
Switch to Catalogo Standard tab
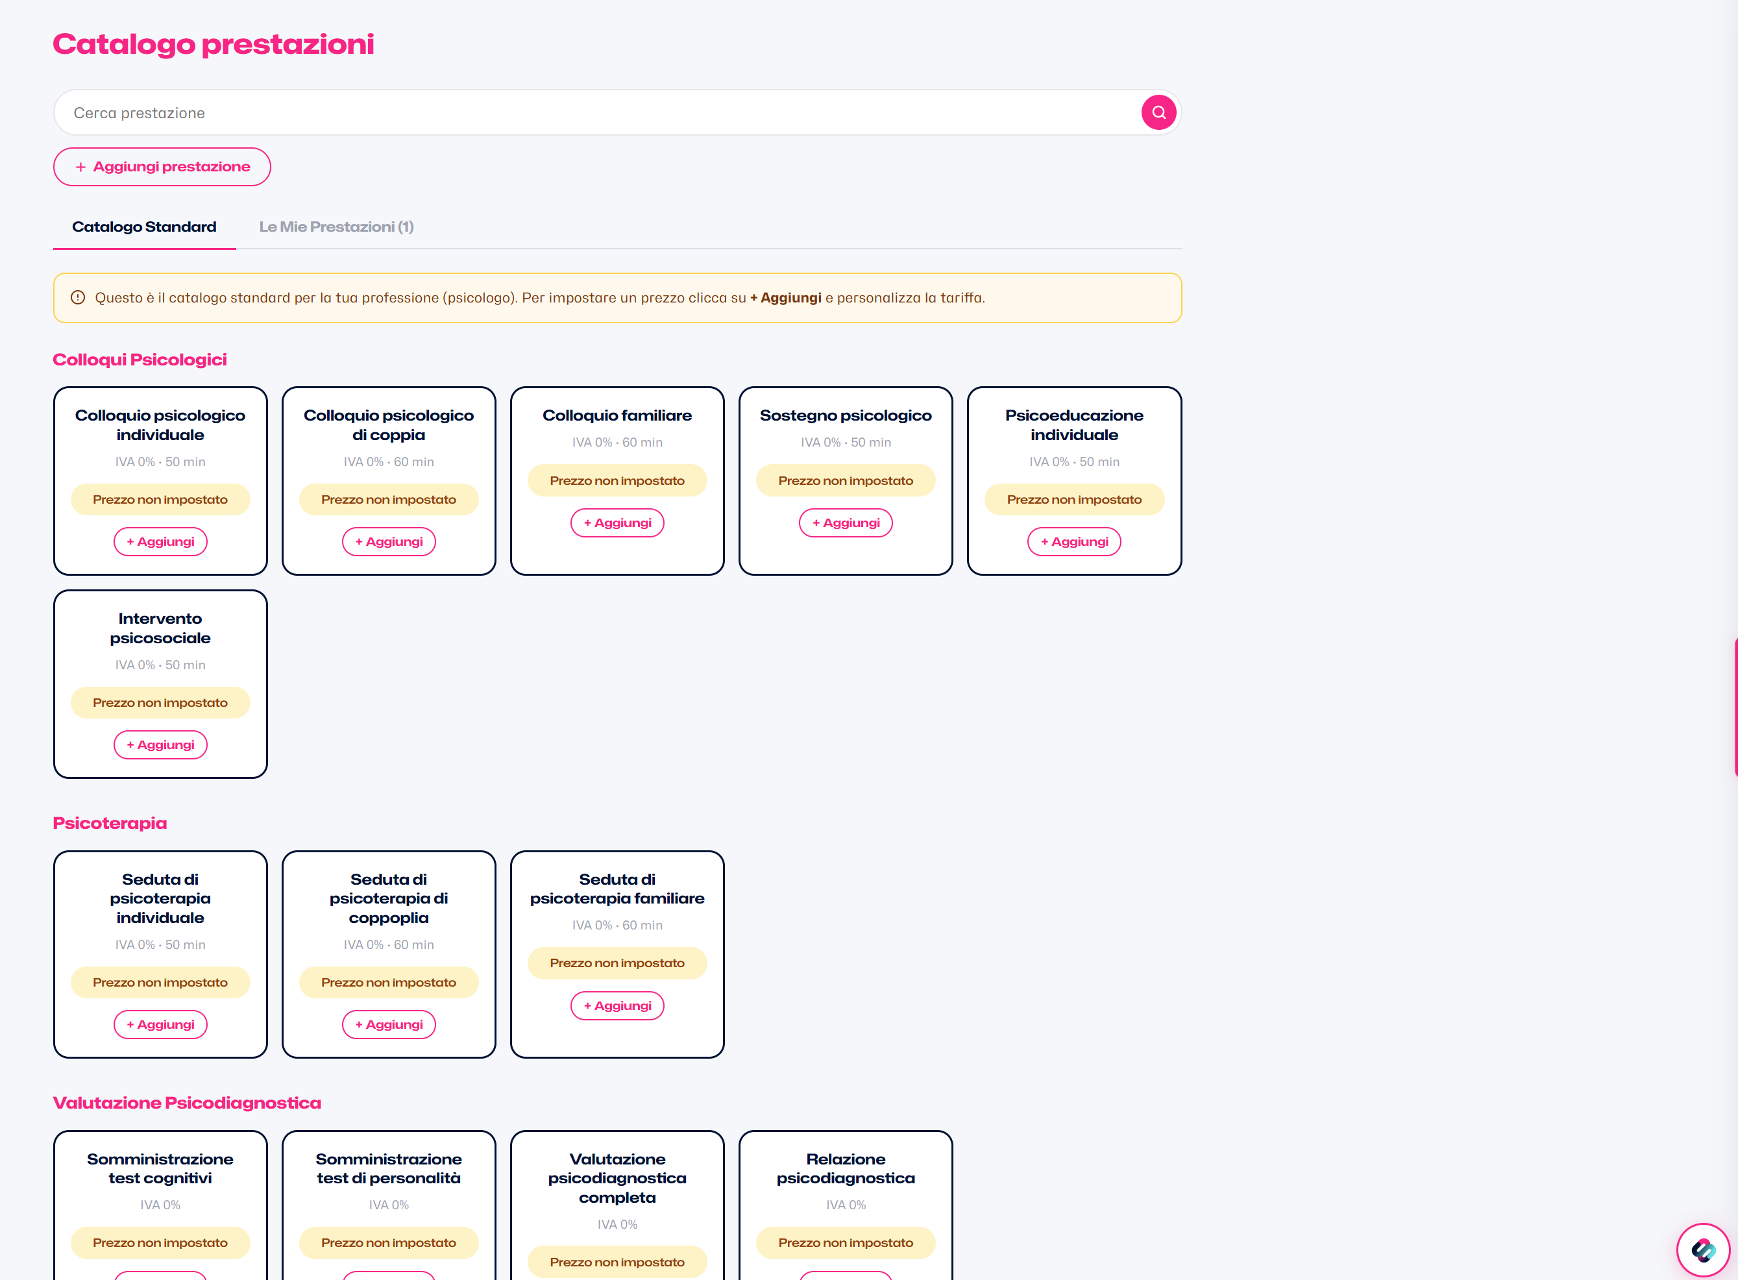pyautogui.click(x=144, y=227)
